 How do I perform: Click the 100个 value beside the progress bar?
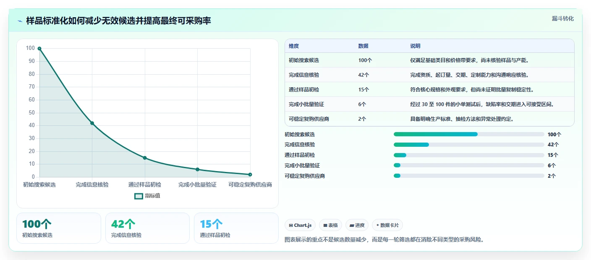[554, 134]
